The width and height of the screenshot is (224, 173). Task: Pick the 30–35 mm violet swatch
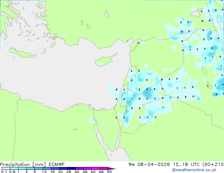[79, 168]
